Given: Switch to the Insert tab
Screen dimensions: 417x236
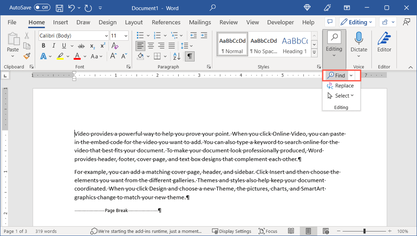Looking at the screenshot, I should tap(60, 22).
